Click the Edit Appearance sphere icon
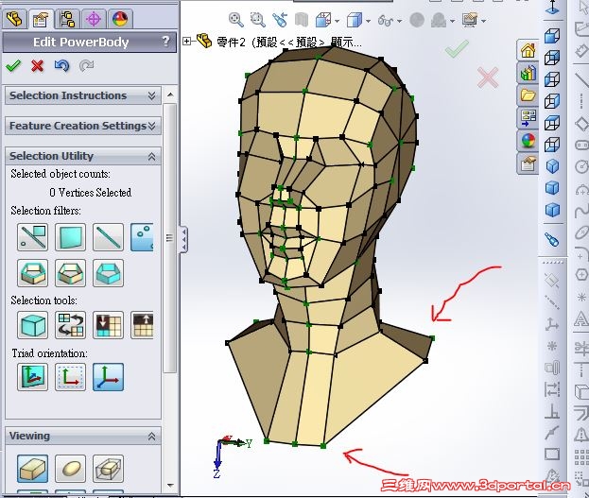Viewport: 589px width, 498px height. coord(417,20)
